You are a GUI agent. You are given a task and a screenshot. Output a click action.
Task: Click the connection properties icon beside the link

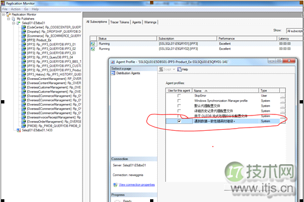(115, 185)
